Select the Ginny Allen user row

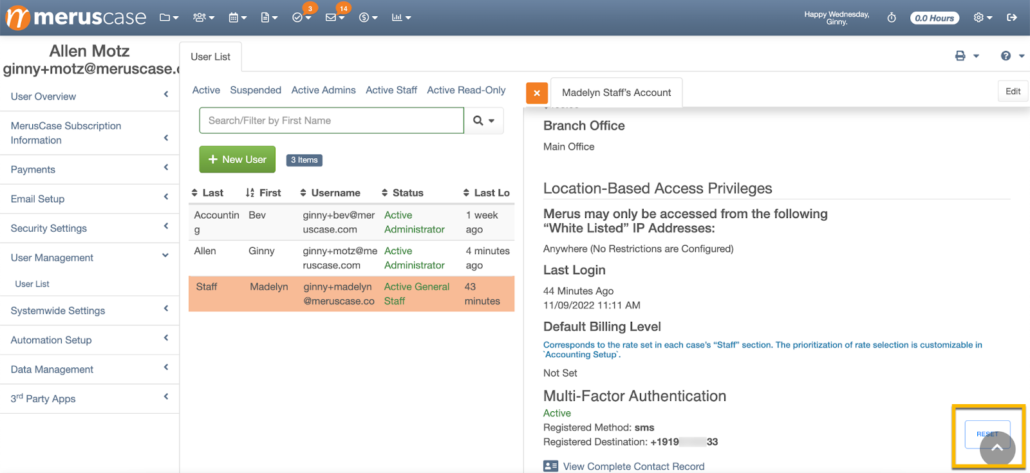coord(351,258)
